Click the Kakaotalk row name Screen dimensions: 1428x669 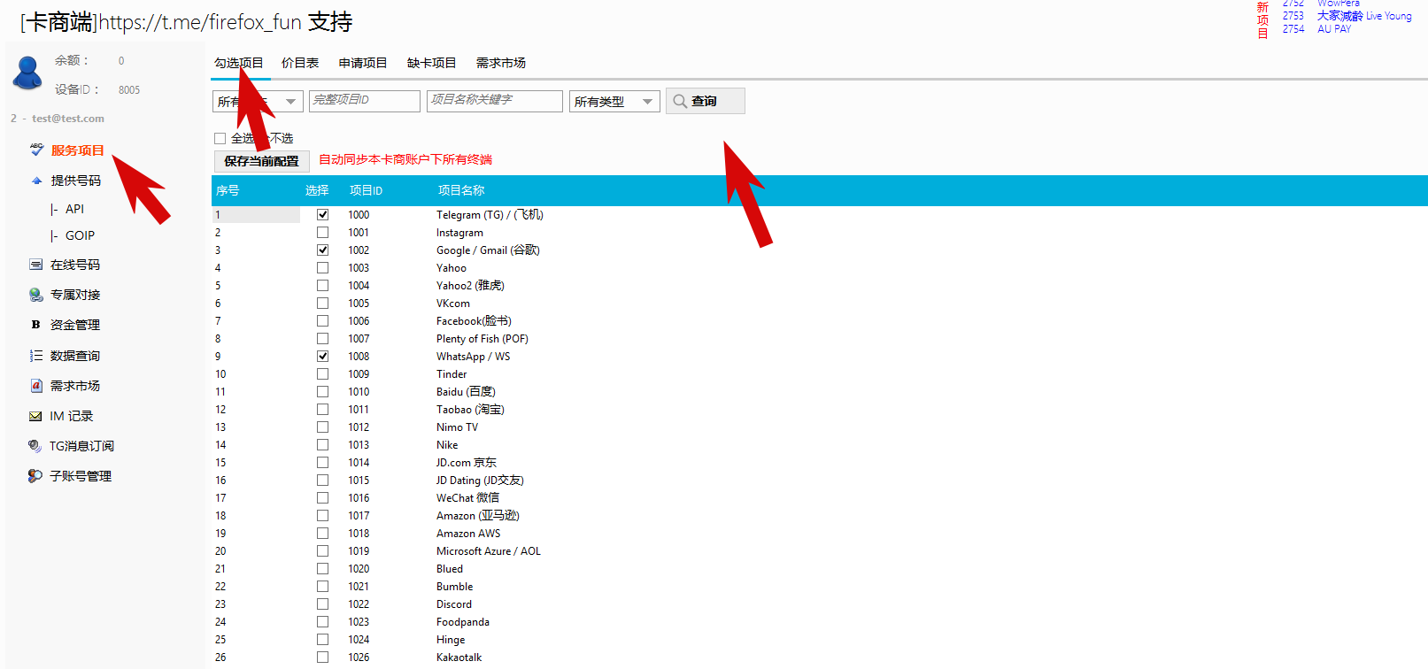click(x=459, y=657)
